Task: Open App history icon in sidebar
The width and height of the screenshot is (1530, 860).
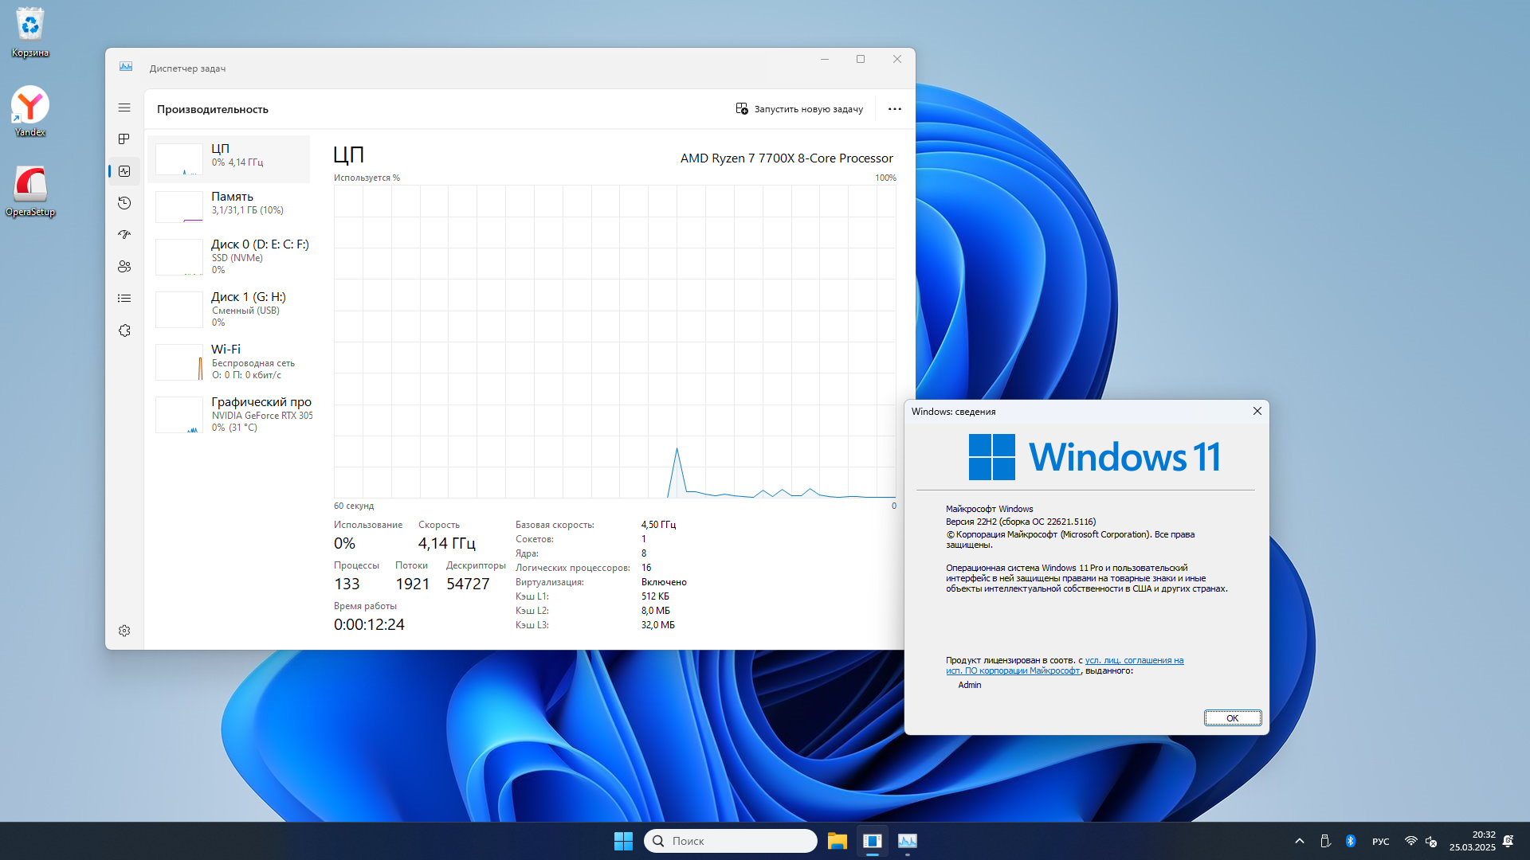Action: pos(124,203)
